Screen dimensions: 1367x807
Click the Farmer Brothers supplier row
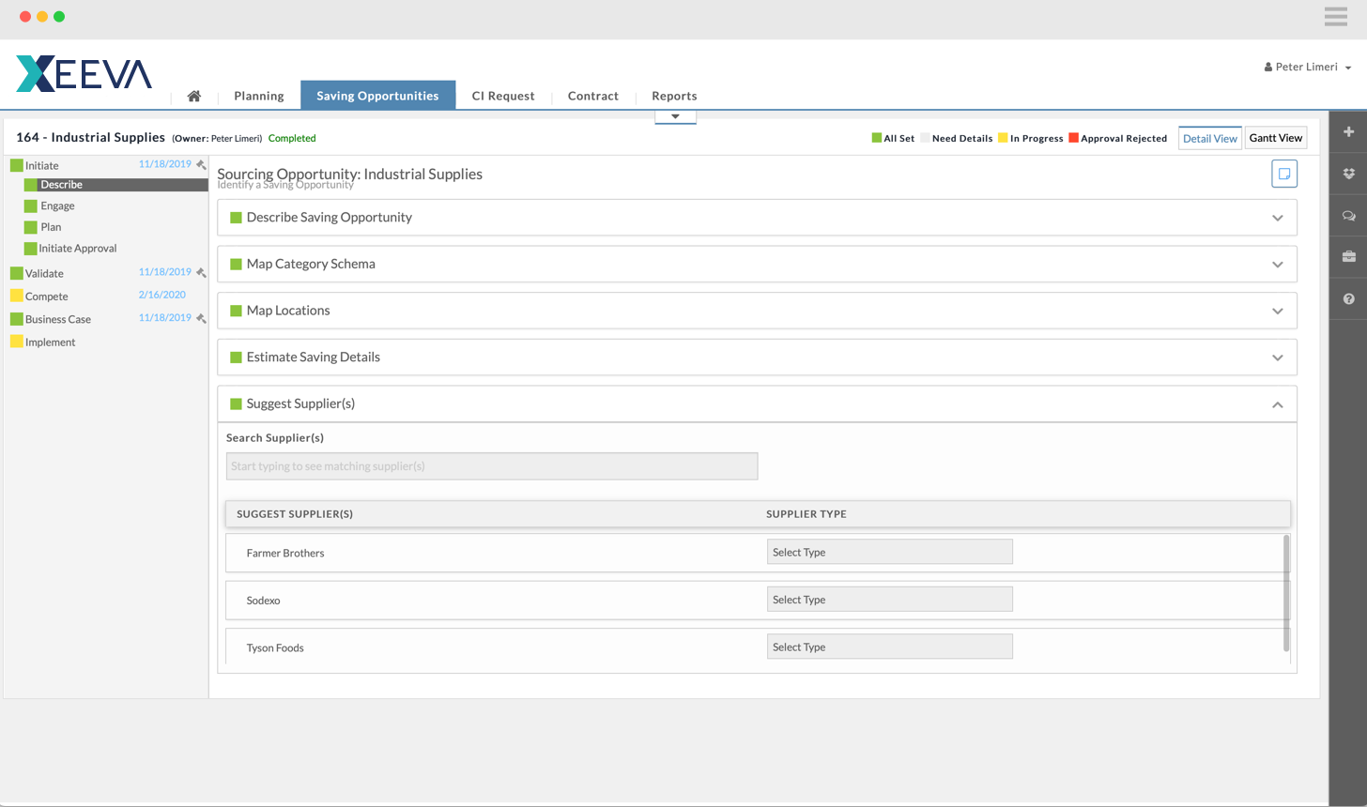click(x=757, y=553)
